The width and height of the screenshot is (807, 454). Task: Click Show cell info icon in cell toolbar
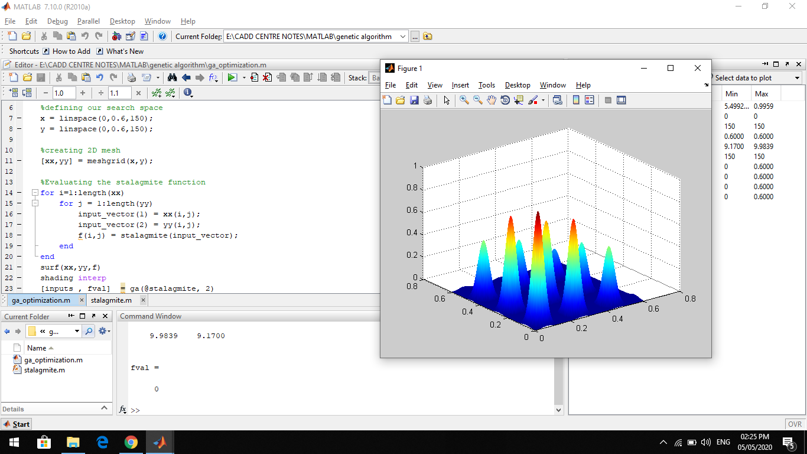click(x=188, y=93)
